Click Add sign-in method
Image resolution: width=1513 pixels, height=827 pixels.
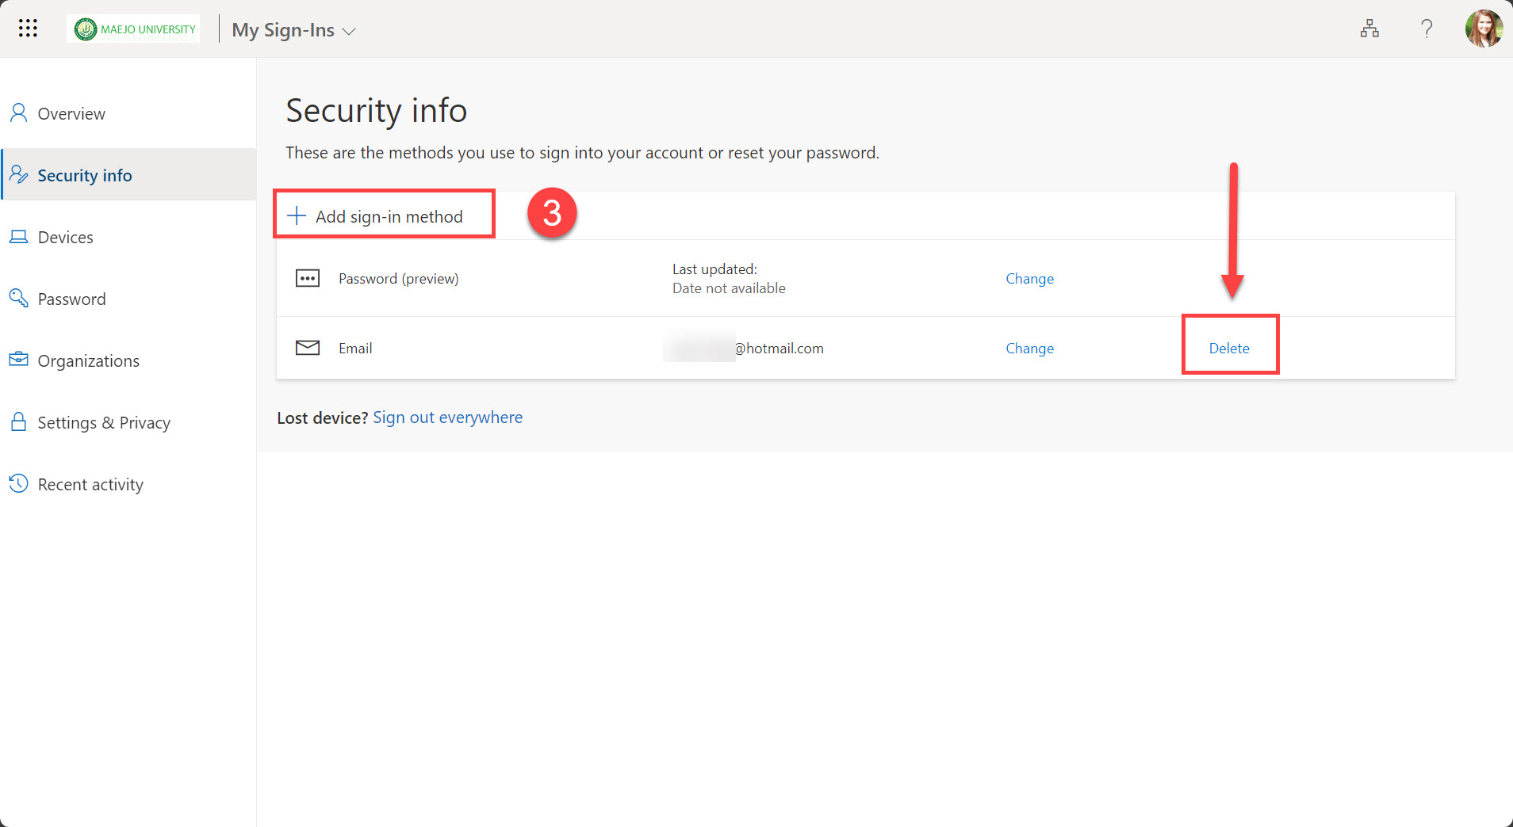tap(389, 217)
